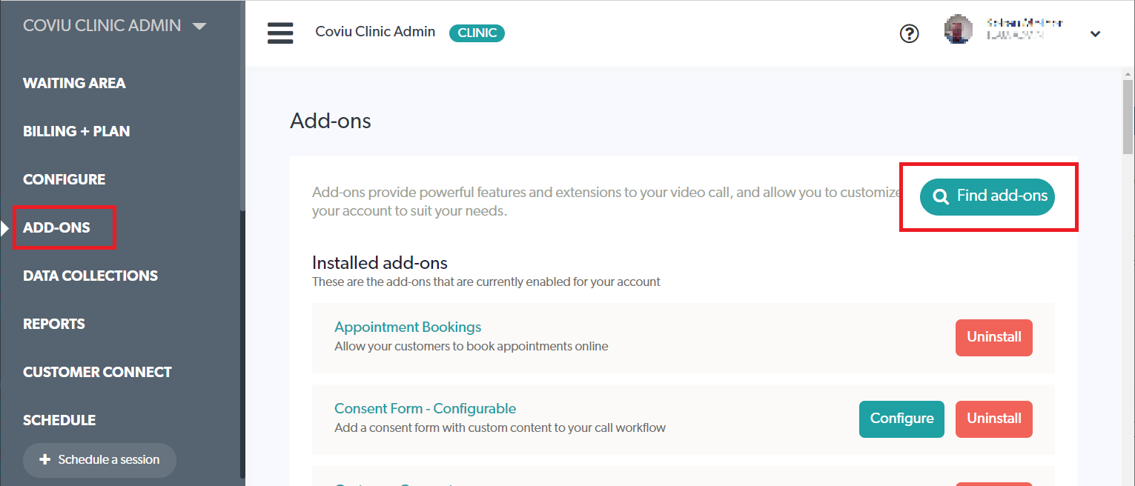Expand the Coviu Clinic Admin account switcher
This screenshot has height=486, width=1135.
pyautogui.click(x=115, y=25)
